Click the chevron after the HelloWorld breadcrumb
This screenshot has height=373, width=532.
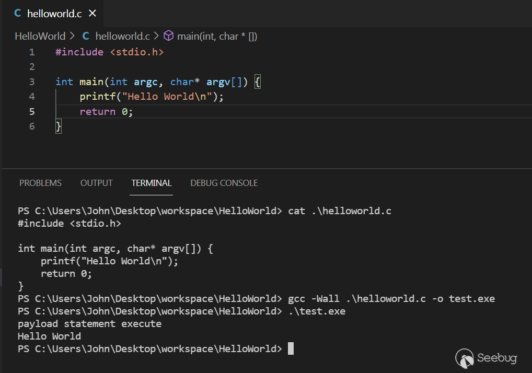pyautogui.click(x=72, y=36)
